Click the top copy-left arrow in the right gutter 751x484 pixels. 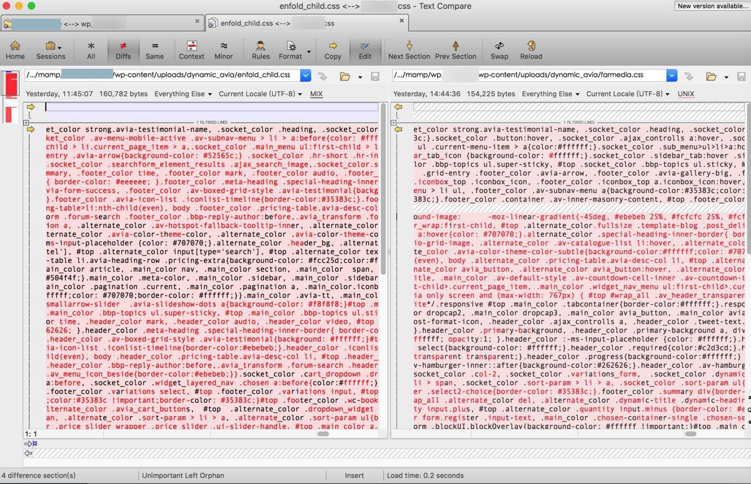click(398, 107)
